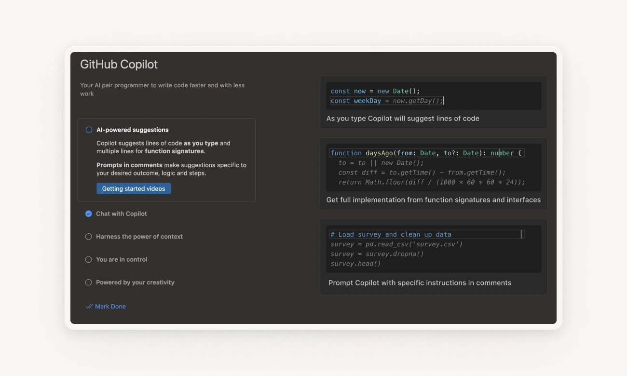Toggle the Chat with Copilot checked circle
Screen dimensions: 627x376
pos(89,214)
